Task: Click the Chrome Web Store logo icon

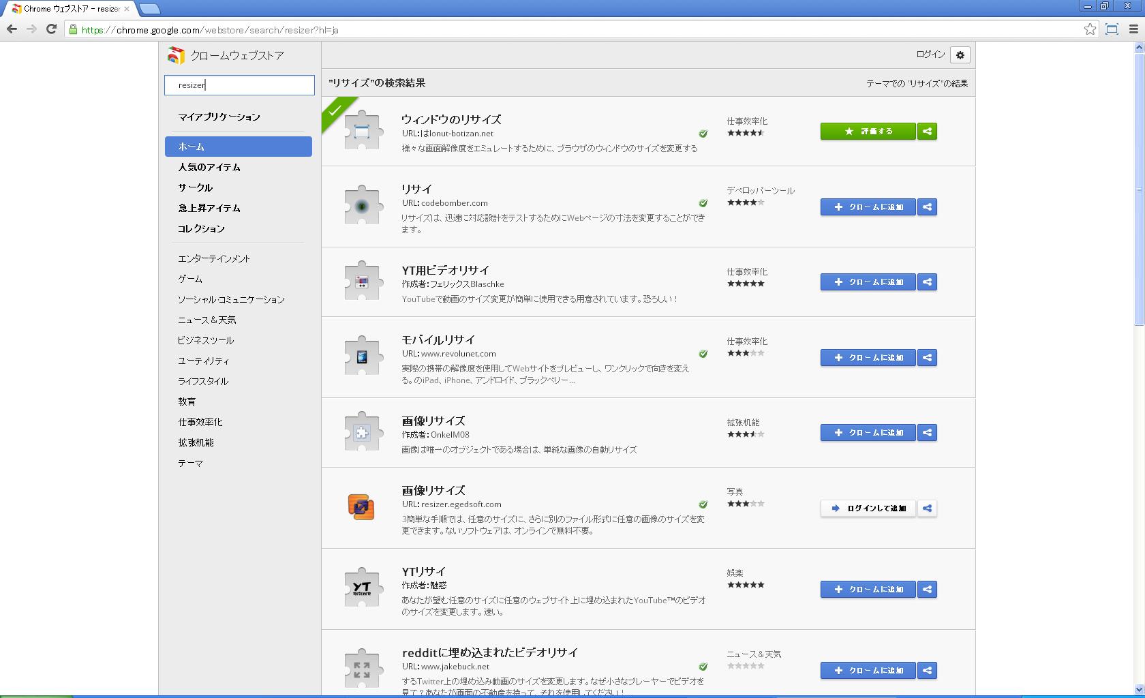Action: (176, 56)
